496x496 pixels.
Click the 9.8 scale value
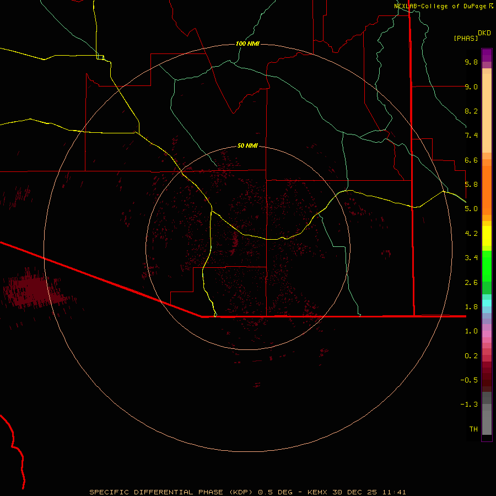[471, 62]
